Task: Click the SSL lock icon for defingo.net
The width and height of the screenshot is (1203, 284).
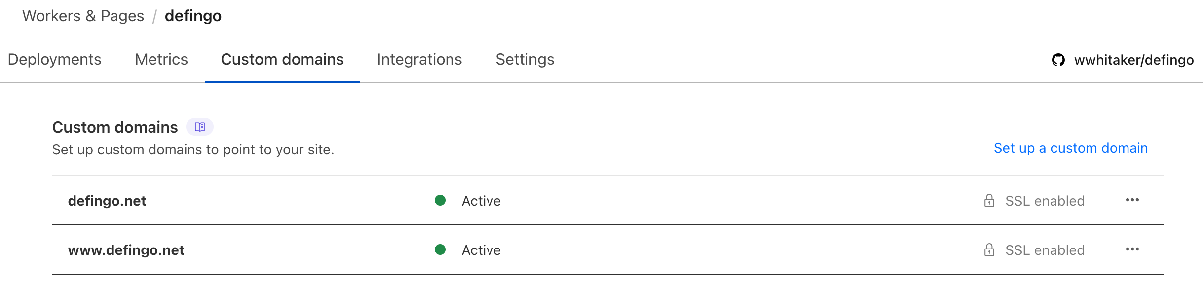Action: (x=989, y=200)
